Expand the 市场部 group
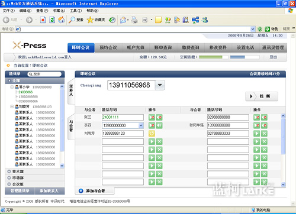 9,178
